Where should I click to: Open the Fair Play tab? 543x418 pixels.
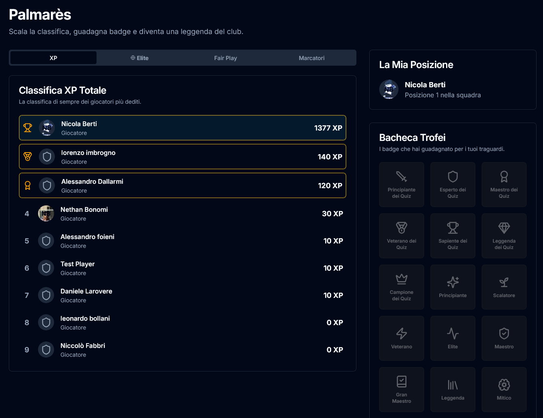[x=225, y=58]
